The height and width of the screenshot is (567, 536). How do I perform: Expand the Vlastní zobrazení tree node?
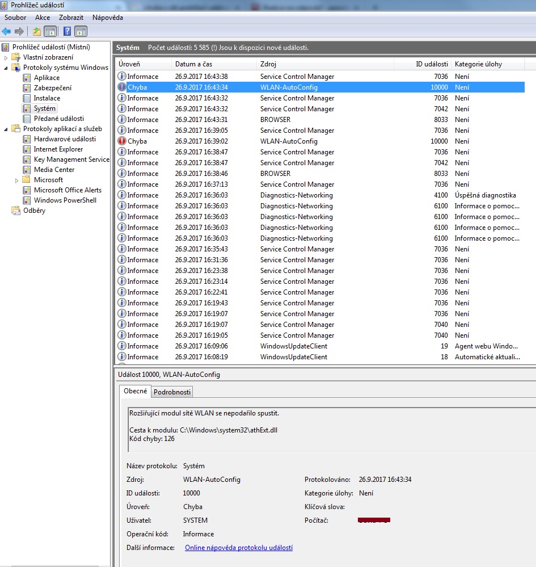(x=6, y=57)
